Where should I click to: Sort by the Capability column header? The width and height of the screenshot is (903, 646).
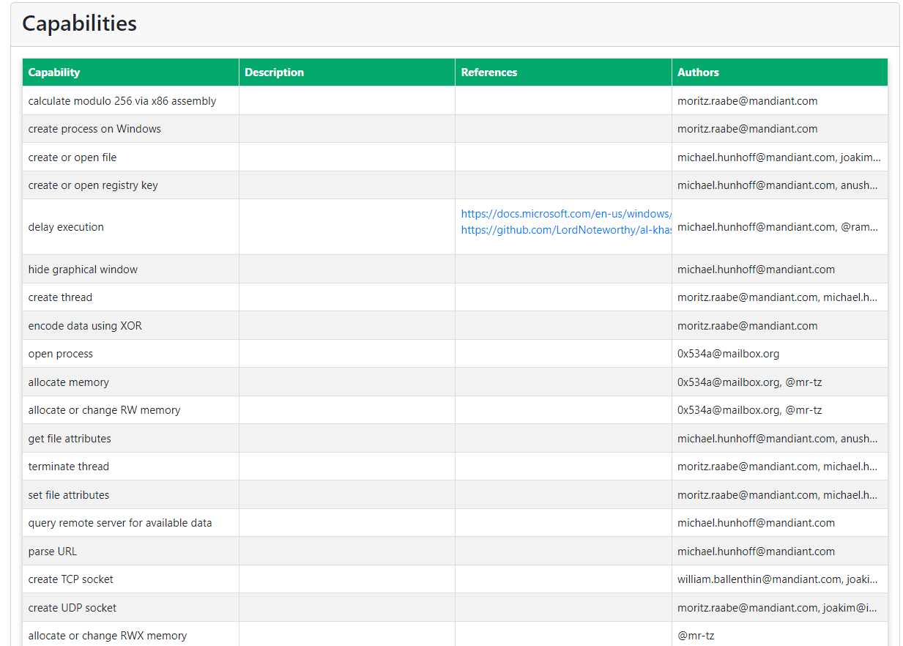click(54, 73)
